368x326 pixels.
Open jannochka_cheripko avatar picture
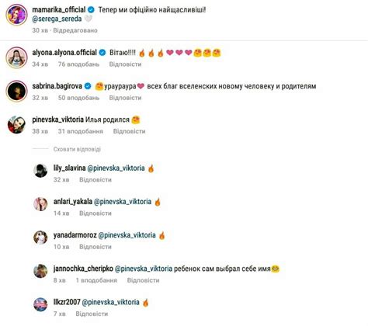(40, 271)
